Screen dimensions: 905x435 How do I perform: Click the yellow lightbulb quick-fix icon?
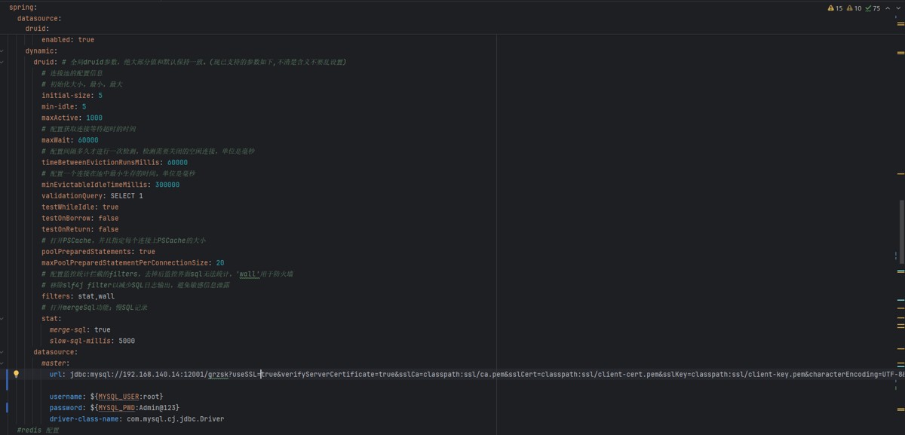point(16,374)
